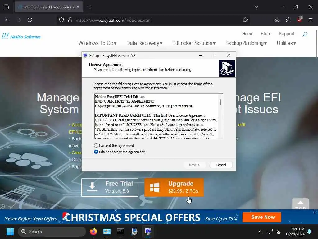
Task: Expand the Data Recovery menu
Action: 144,43
